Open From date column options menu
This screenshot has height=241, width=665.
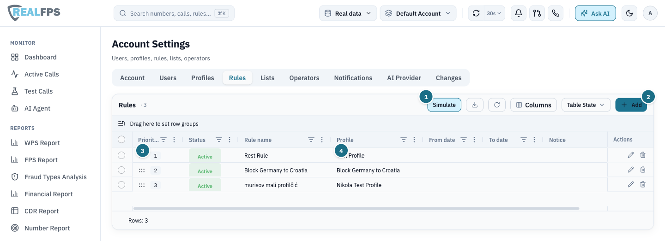(x=474, y=140)
